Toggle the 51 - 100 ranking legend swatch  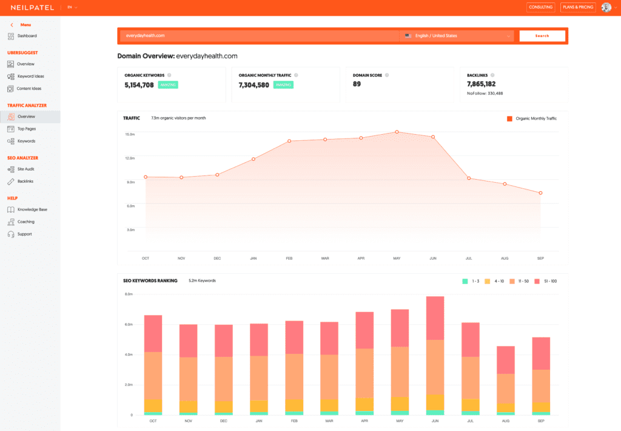537,281
